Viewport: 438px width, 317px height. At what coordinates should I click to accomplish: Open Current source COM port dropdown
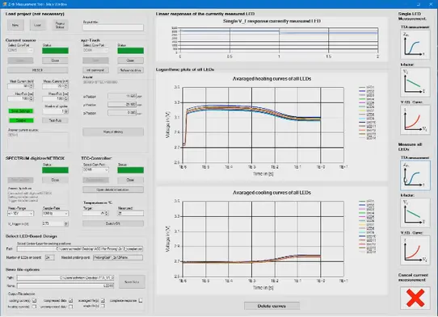click(x=20, y=51)
